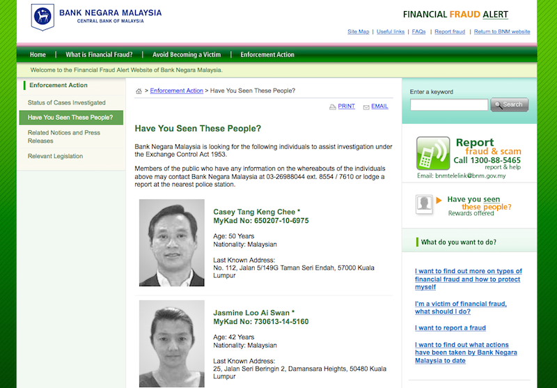Click the envelope icon beside EMAIL
Image resolution: width=557 pixels, height=388 pixels.
(x=366, y=107)
